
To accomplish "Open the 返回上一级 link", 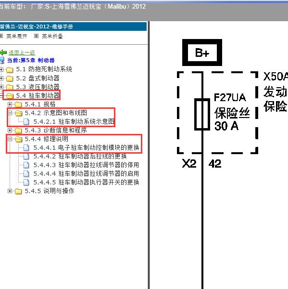I will pyautogui.click(x=22, y=53).
